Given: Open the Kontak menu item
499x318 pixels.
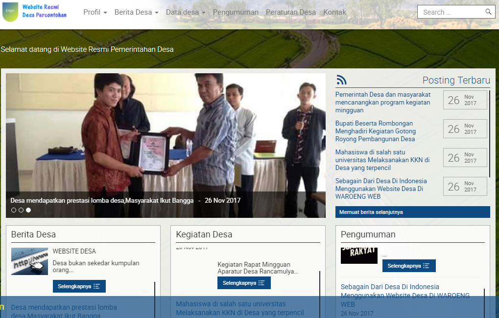Looking at the screenshot, I should point(334,12).
